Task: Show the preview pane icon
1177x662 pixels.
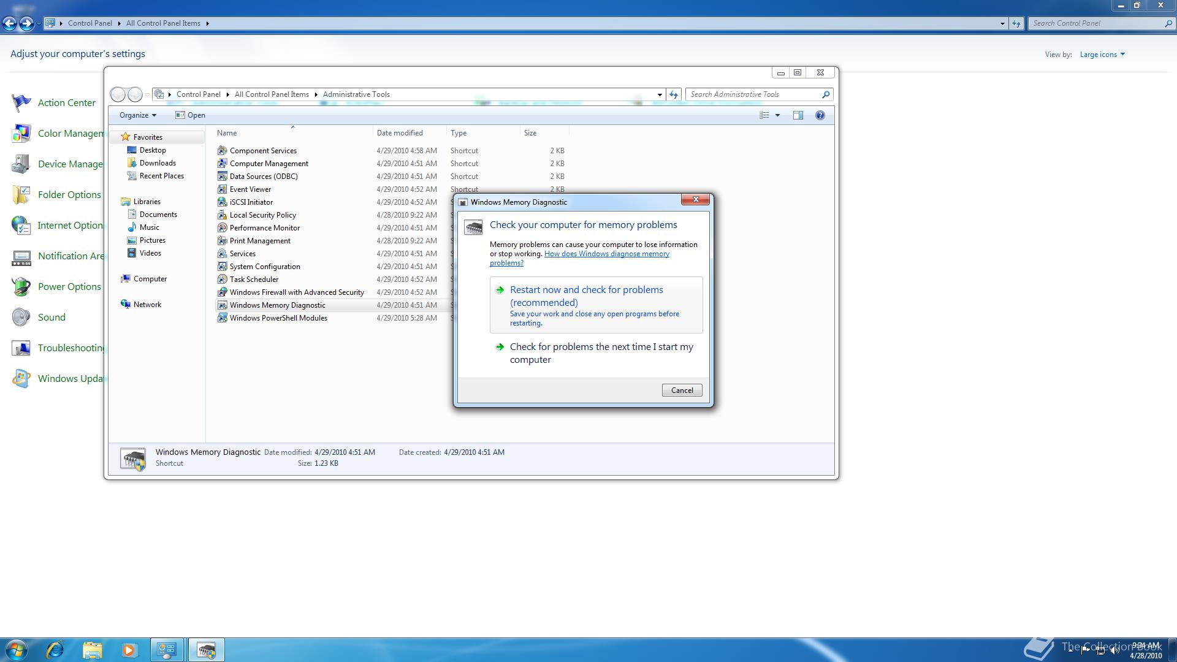Action: click(798, 115)
